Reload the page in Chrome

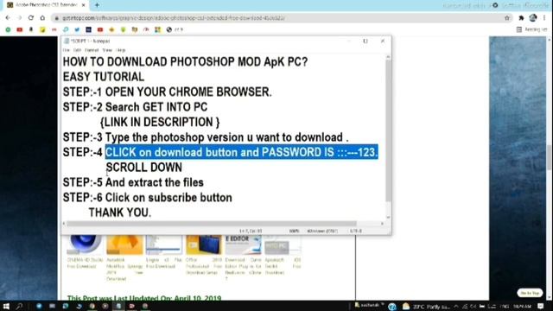point(31,17)
